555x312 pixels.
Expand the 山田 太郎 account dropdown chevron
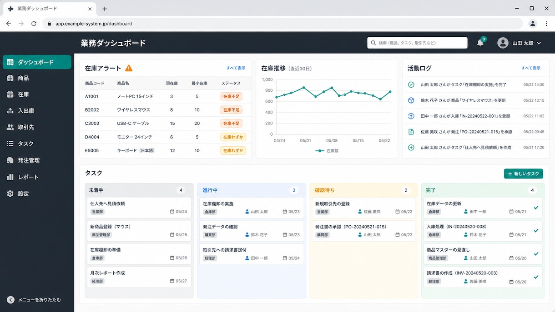[x=539, y=43]
